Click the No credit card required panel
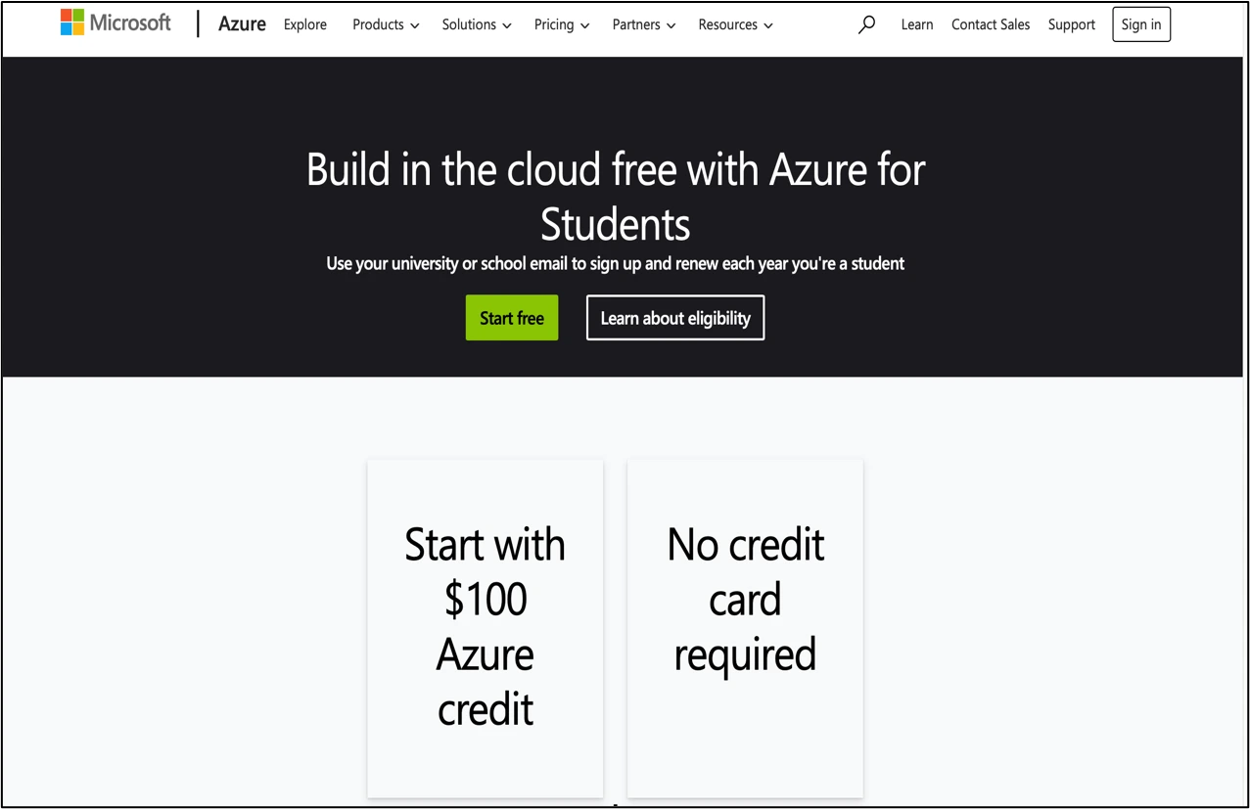The height and width of the screenshot is (809, 1250). [744, 627]
